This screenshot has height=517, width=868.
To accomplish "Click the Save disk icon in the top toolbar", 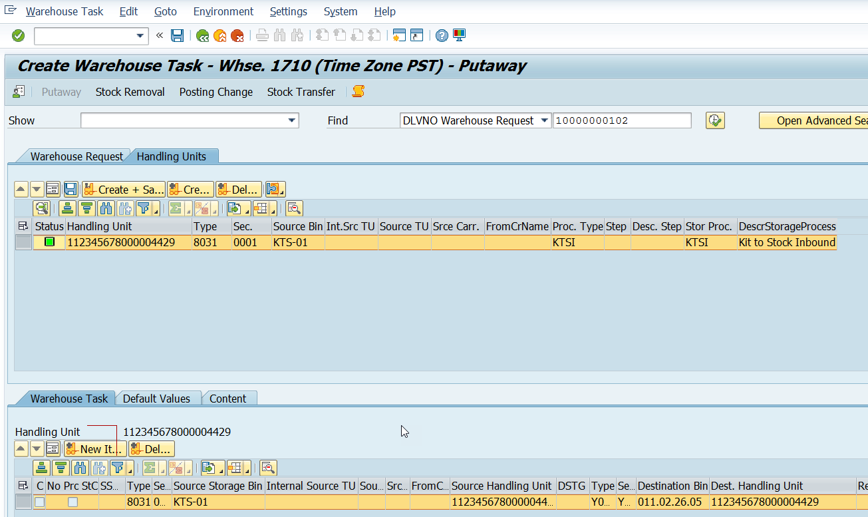I will click(177, 35).
